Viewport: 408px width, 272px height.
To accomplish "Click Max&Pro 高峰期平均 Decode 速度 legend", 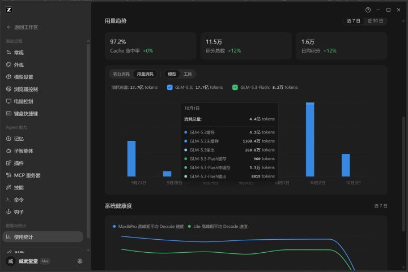I will tap(148, 227).
